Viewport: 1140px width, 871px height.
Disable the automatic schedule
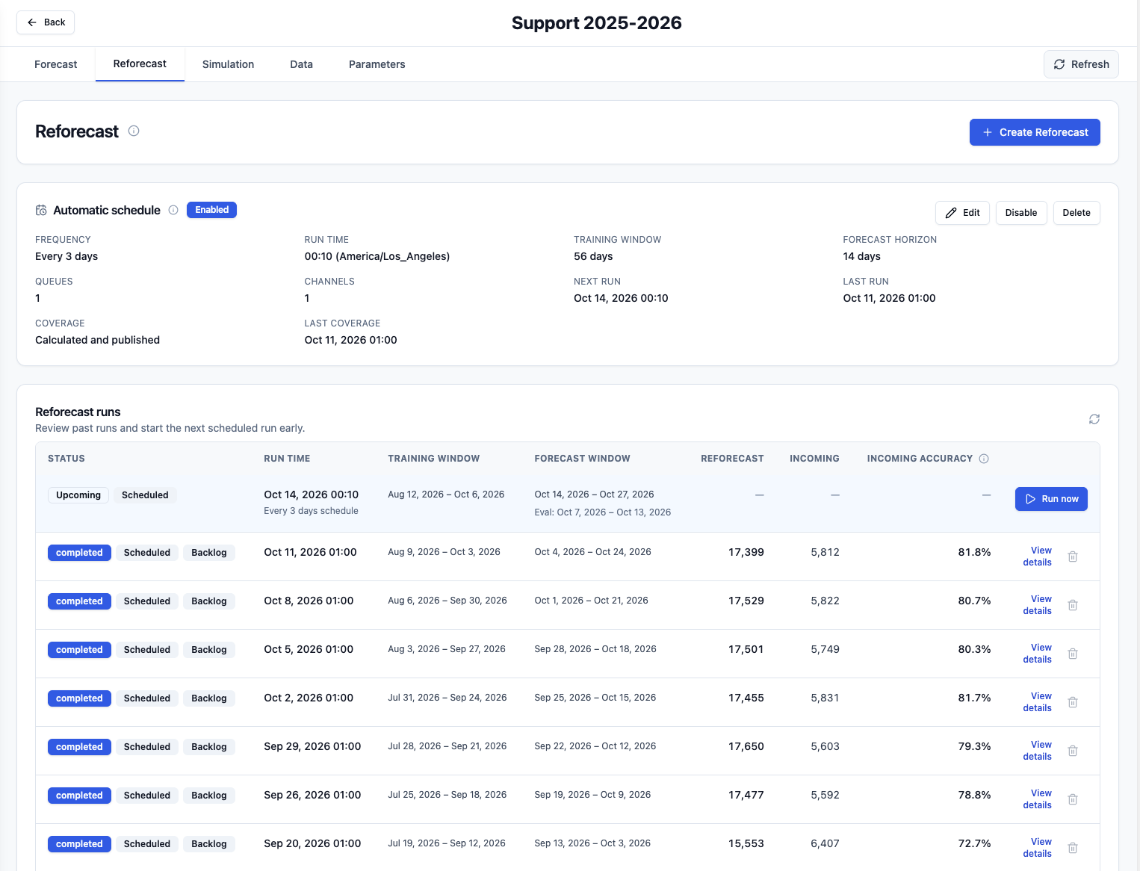(1021, 213)
